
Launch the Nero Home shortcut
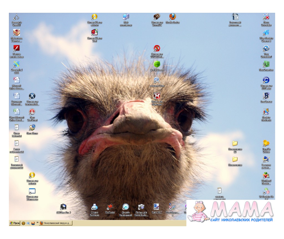32,128
